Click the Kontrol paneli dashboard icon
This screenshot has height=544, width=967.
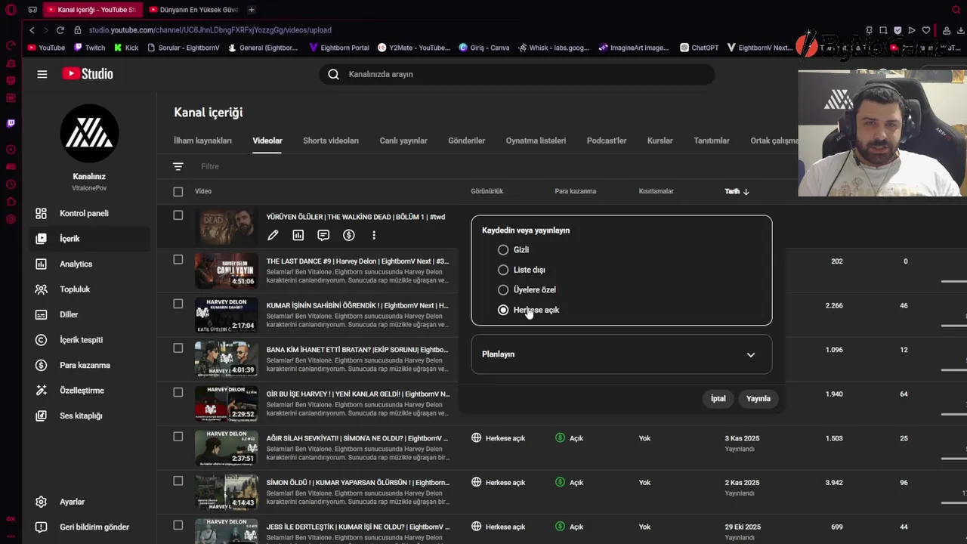42,213
